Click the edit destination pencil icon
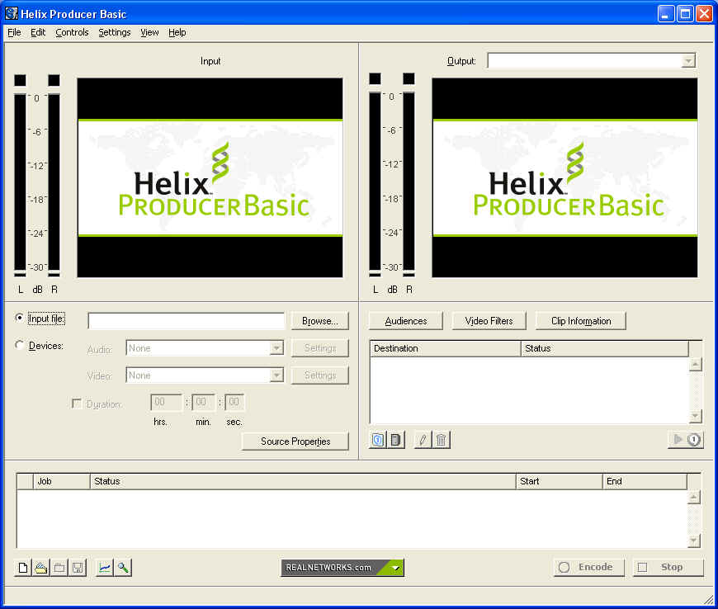718x609 pixels. 423,440
